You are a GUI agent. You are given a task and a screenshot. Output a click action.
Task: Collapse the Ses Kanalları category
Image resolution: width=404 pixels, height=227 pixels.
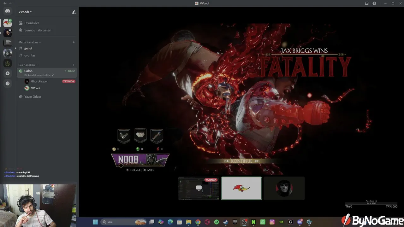click(x=28, y=65)
